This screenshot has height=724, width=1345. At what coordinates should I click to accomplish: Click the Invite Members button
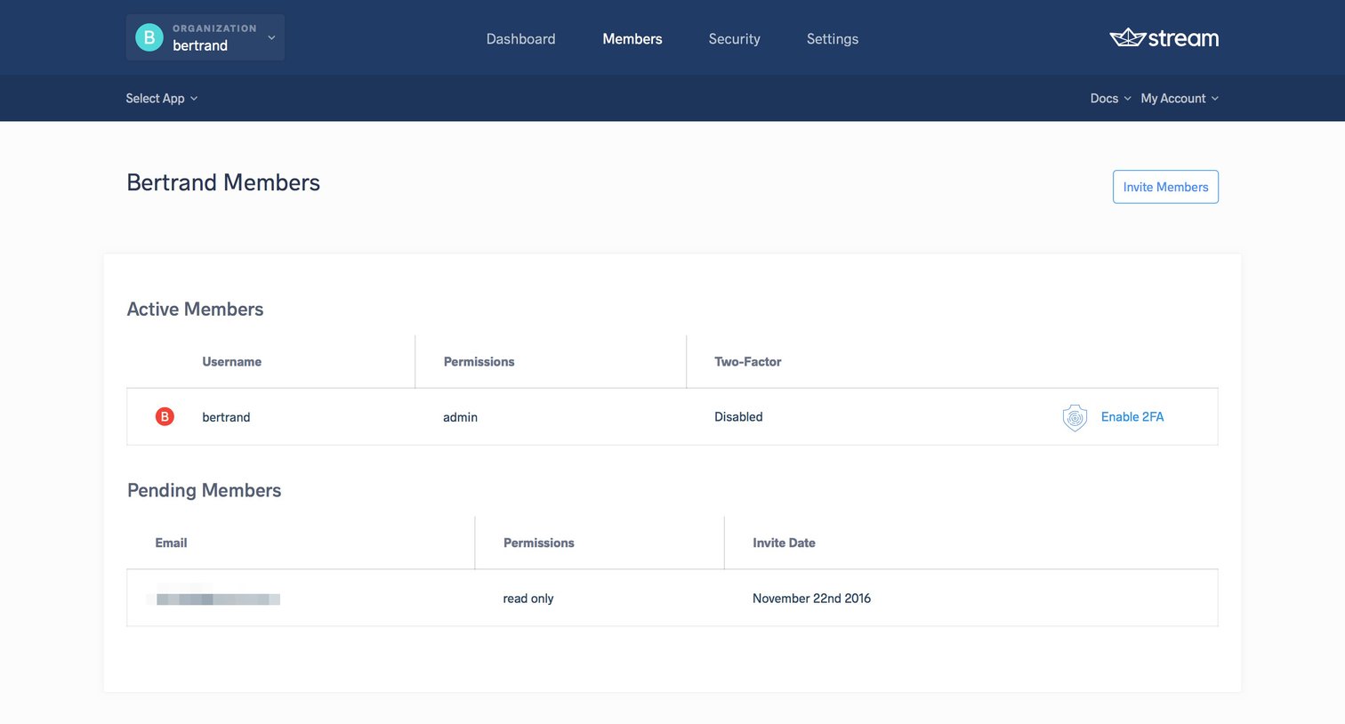point(1165,187)
